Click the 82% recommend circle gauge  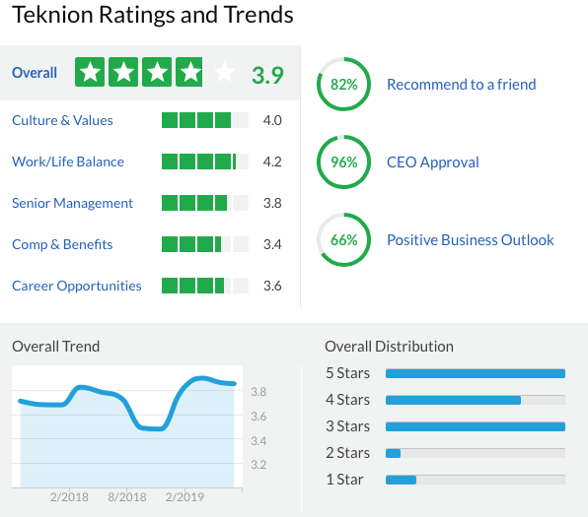pyautogui.click(x=343, y=85)
